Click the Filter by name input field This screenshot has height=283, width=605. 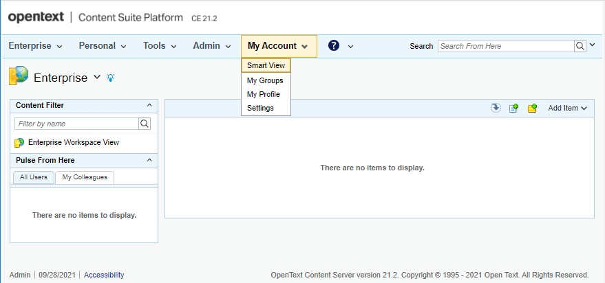(x=76, y=124)
